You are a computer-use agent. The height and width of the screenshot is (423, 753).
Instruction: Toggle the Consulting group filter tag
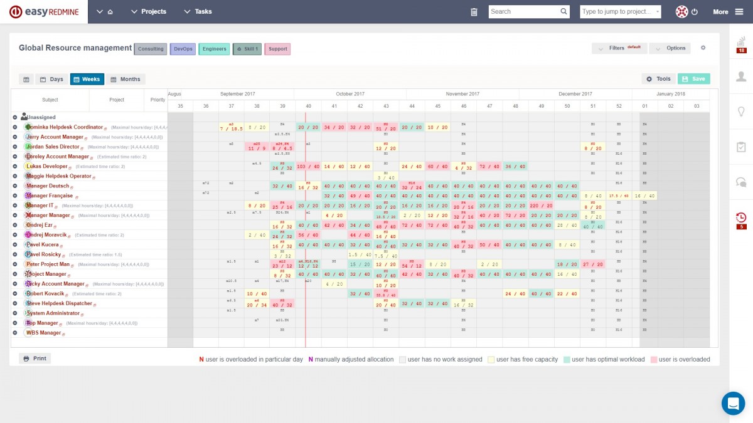tap(151, 49)
